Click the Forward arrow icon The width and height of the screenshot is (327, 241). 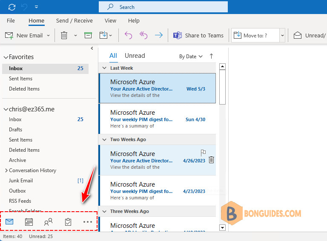coord(159,35)
